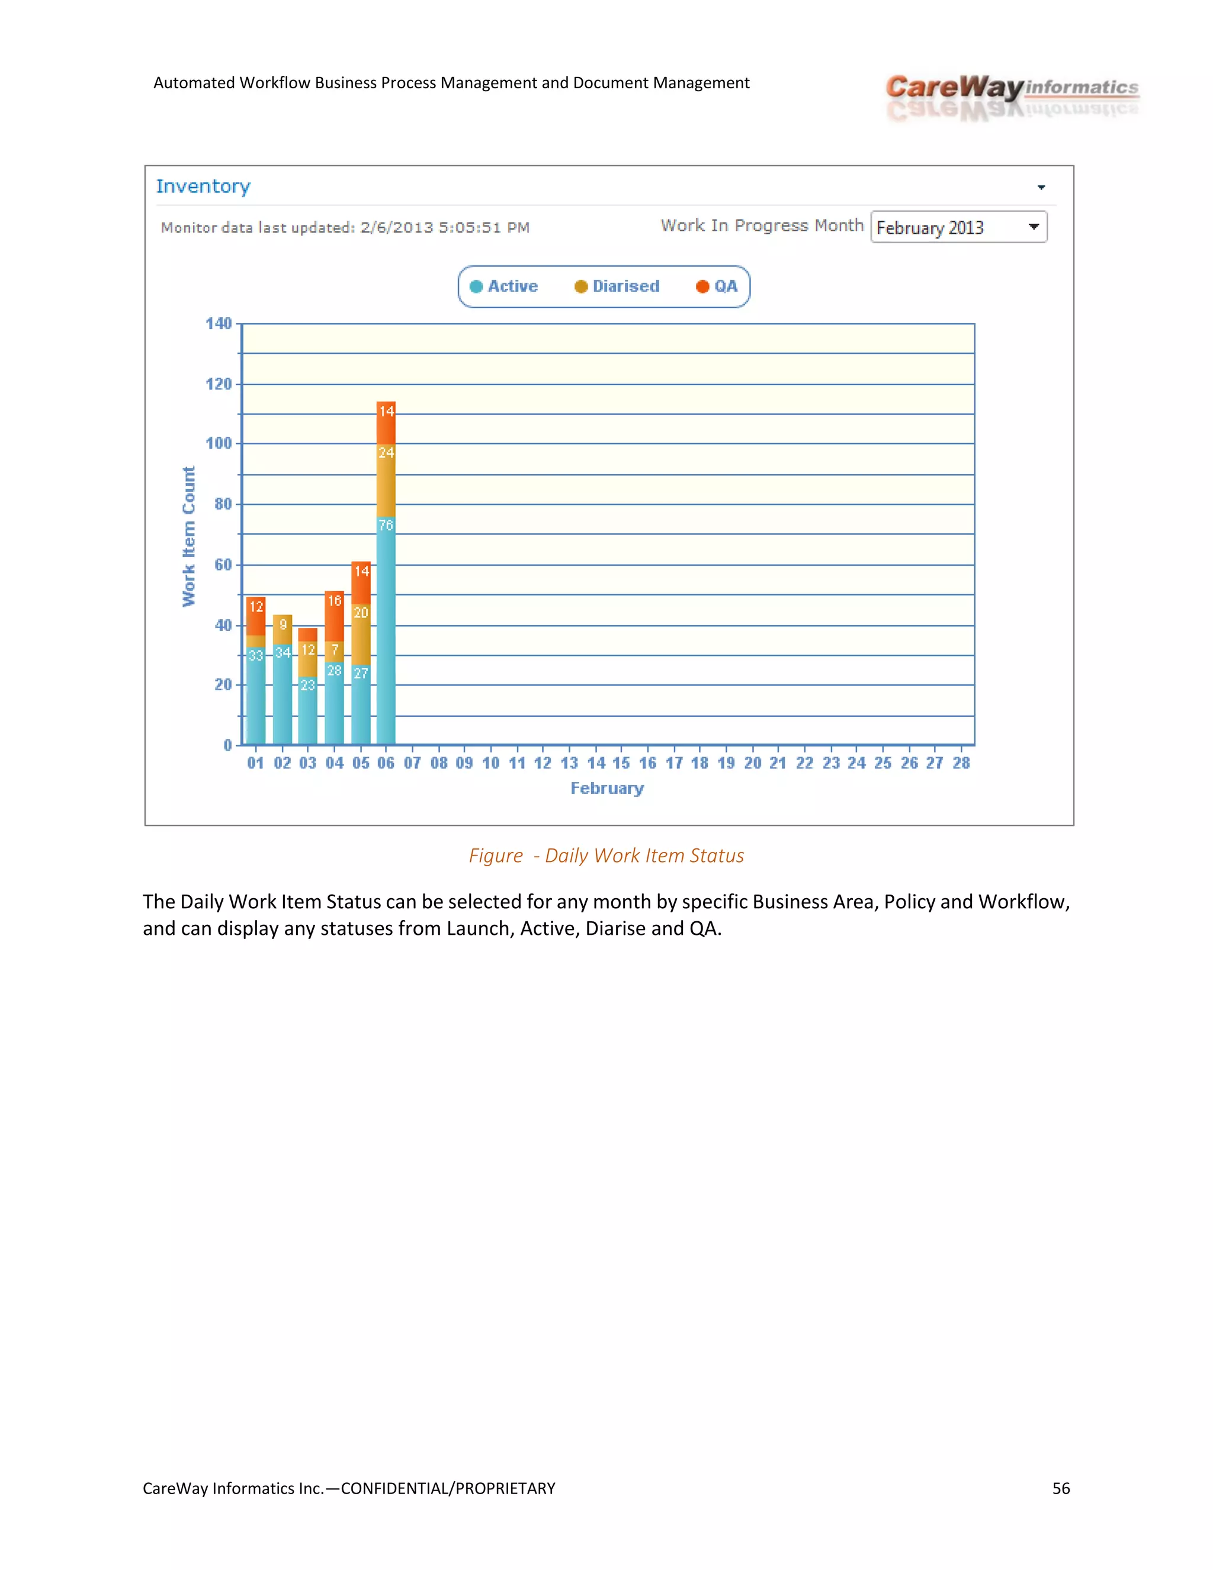
Task: Toggle the Diarised series legend marker
Action: [x=580, y=287]
